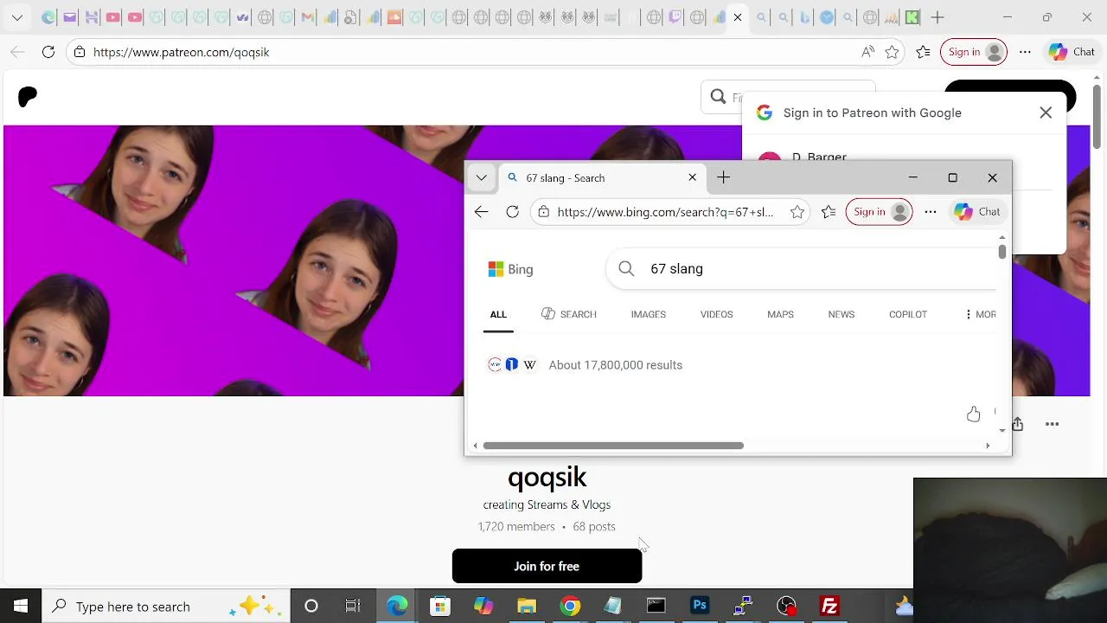Expand the tab actions menu in main window
1107x623 pixels.
pyautogui.click(x=16, y=17)
